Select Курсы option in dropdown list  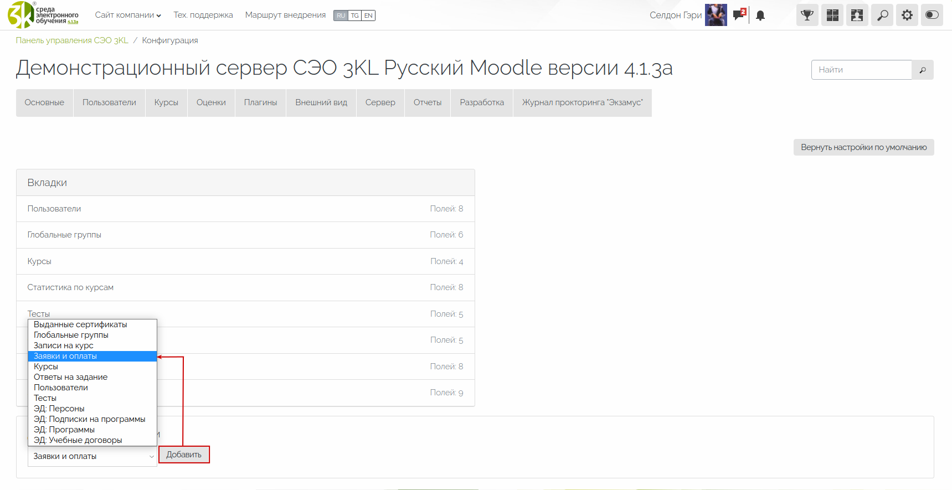tap(46, 367)
